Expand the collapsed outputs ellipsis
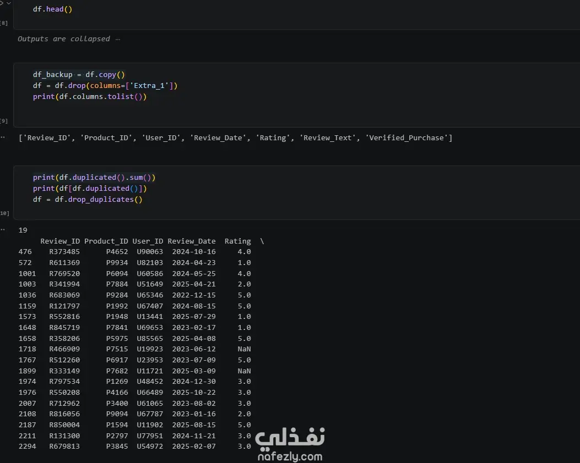Viewport: 580px width, 463px height. (118, 39)
